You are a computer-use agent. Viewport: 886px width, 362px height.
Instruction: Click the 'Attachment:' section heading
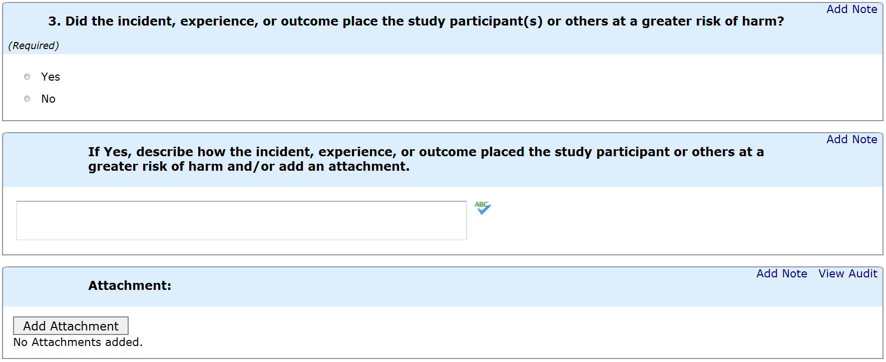pyautogui.click(x=130, y=286)
